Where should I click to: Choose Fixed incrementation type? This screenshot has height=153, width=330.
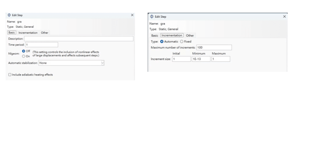tap(181, 42)
